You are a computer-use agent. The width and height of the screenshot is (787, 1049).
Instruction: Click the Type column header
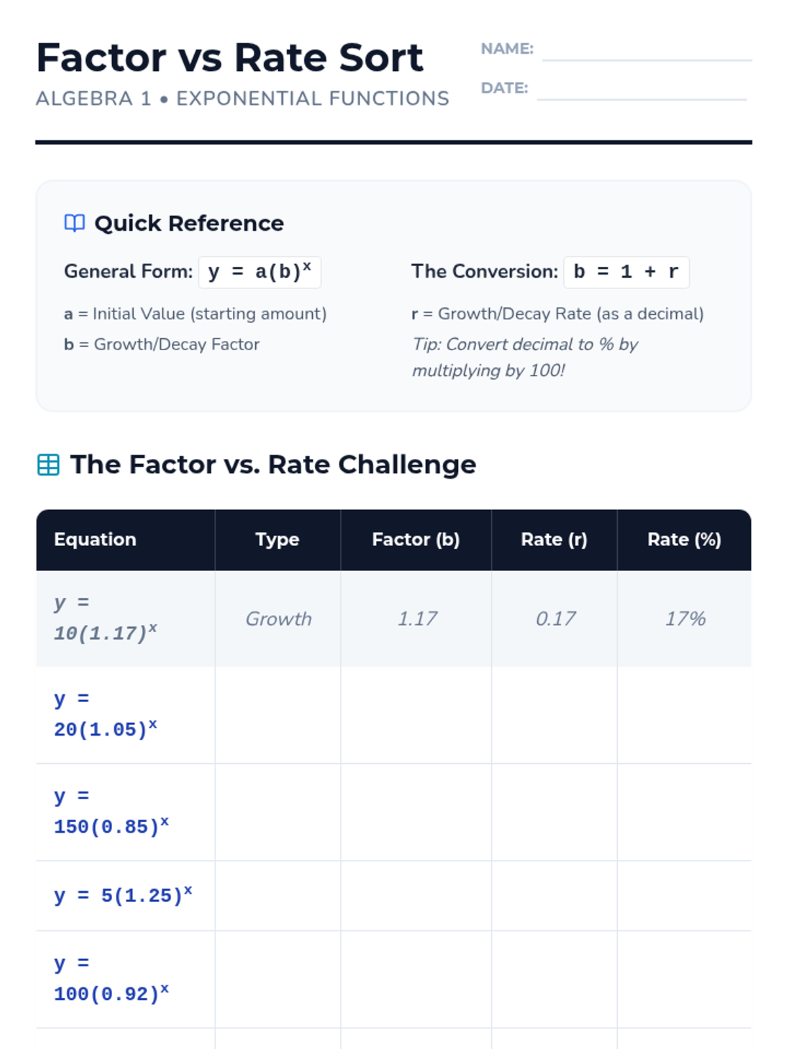(277, 540)
